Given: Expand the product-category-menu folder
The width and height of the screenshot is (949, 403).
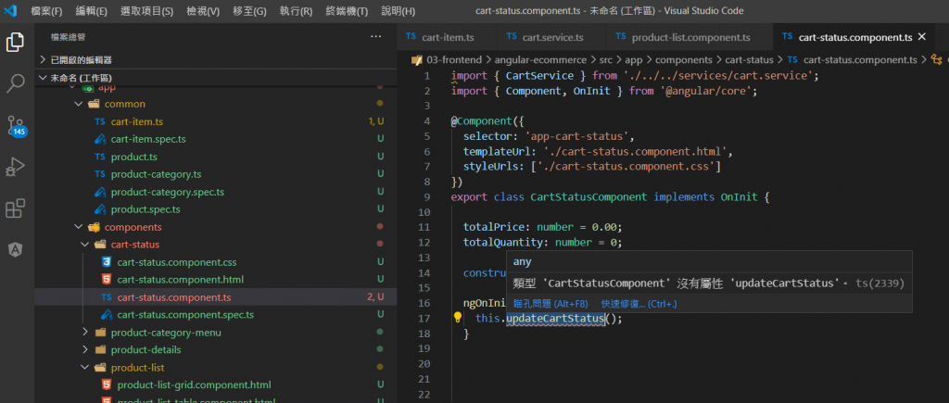Looking at the screenshot, I should (x=84, y=333).
